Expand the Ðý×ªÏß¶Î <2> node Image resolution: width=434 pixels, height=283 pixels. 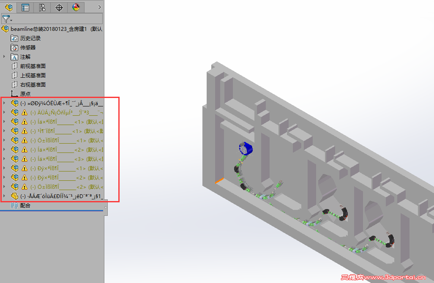click(4, 177)
